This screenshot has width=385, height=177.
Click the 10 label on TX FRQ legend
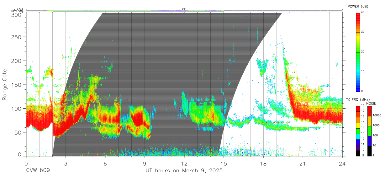pos(363,150)
